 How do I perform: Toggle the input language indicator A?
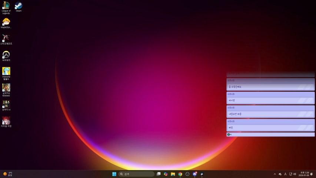pyautogui.click(x=285, y=174)
